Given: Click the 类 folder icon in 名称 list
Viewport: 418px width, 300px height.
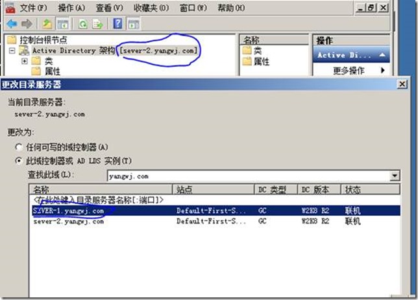Looking at the screenshot, I should pos(247,51).
